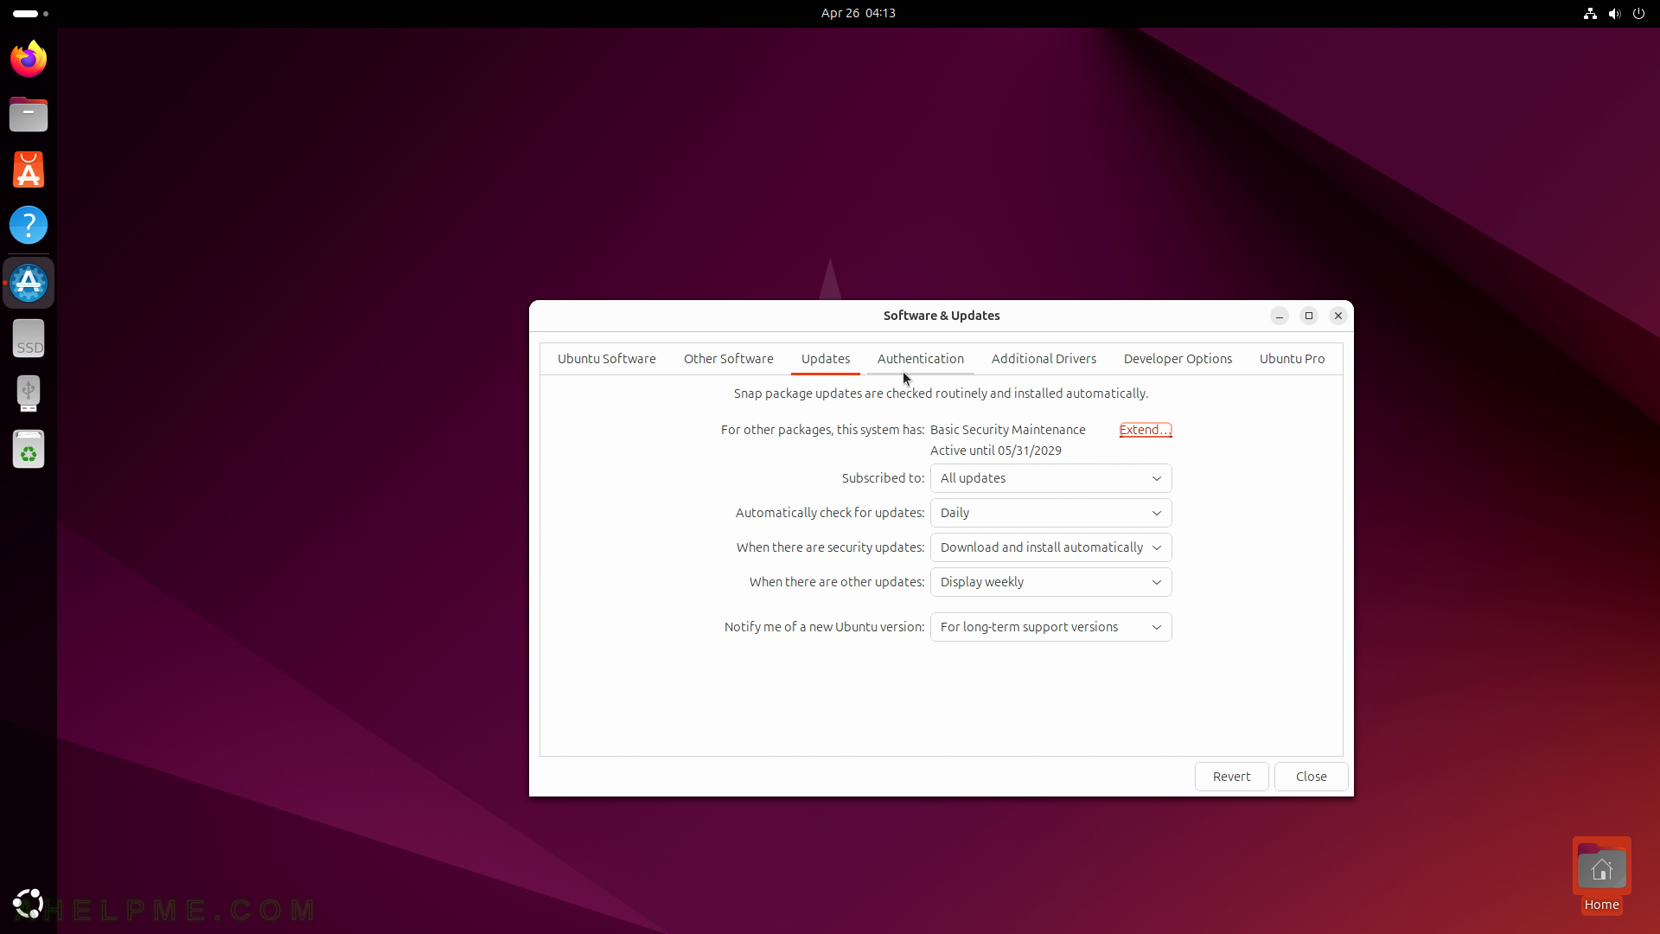This screenshot has width=1660, height=934.
Task: Open the power menu icon
Action: [x=1638, y=13]
